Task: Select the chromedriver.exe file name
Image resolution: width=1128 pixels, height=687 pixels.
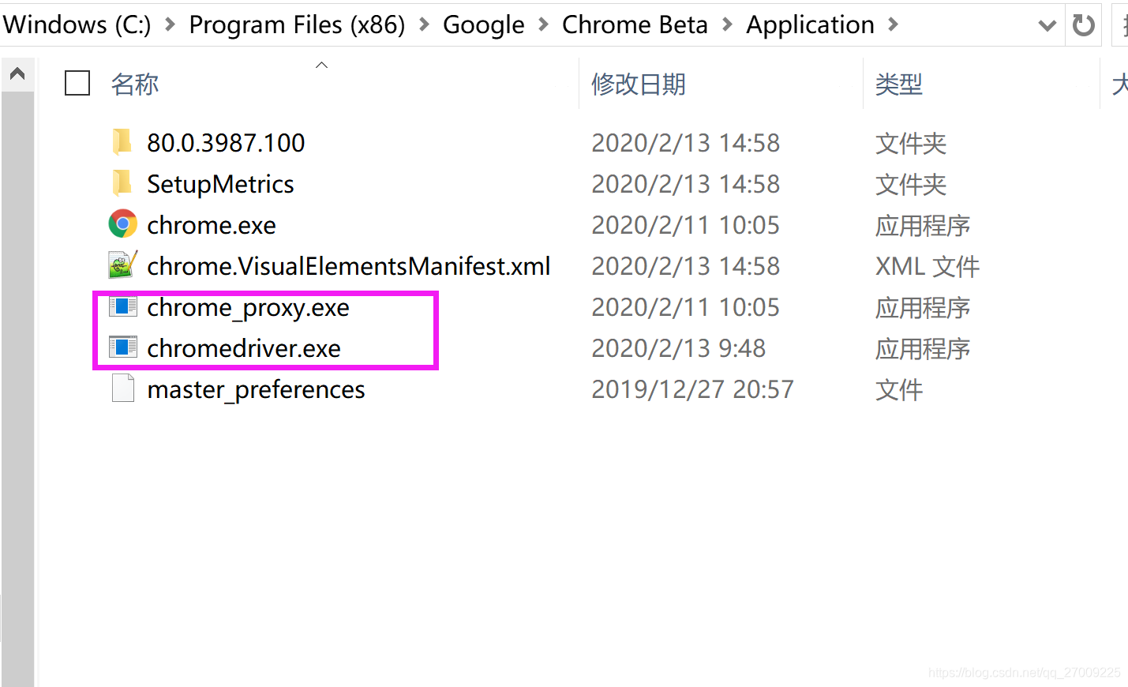Action: (x=244, y=348)
